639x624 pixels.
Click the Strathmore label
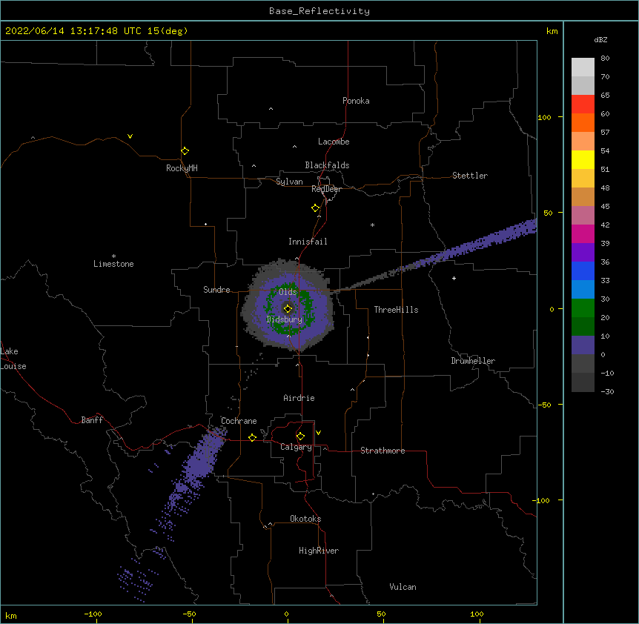pyautogui.click(x=383, y=451)
